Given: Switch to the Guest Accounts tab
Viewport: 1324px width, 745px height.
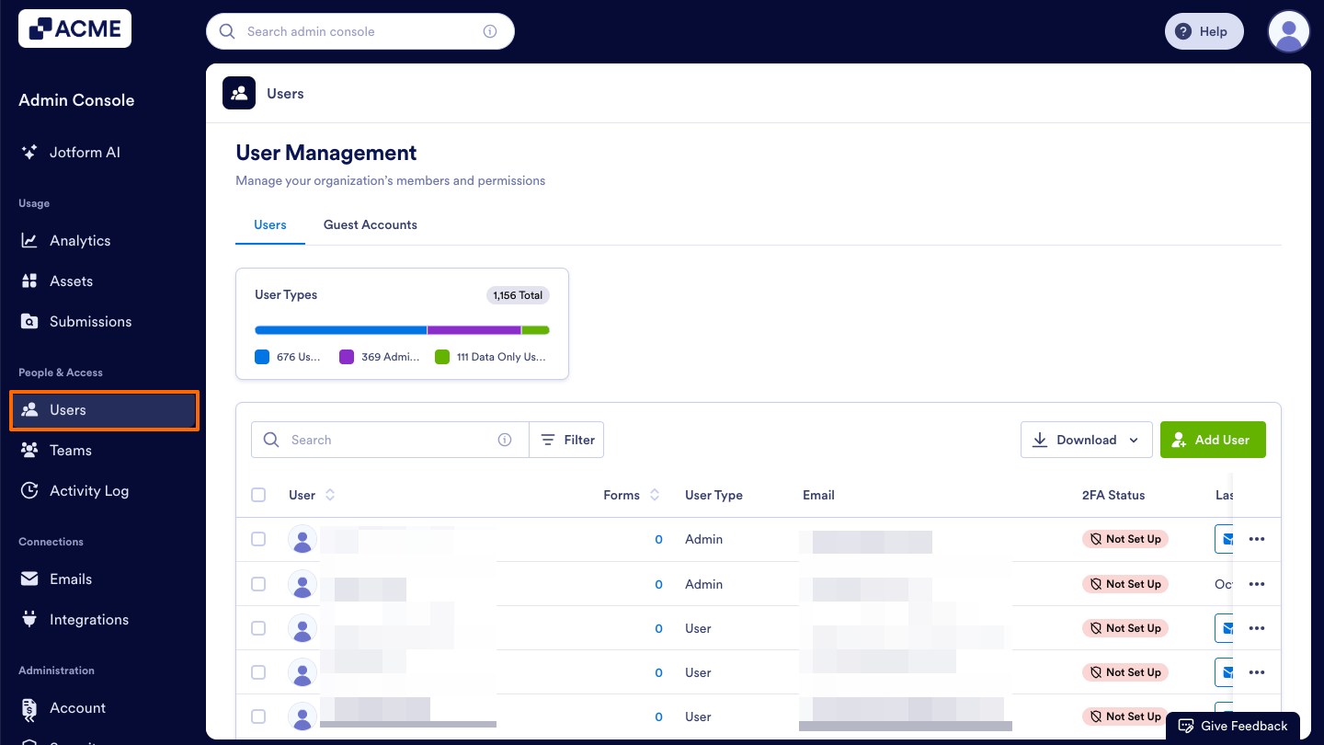Looking at the screenshot, I should point(370,224).
